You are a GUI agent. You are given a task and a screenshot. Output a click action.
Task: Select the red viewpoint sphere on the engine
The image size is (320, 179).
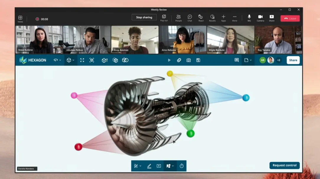pyautogui.click(x=79, y=146)
